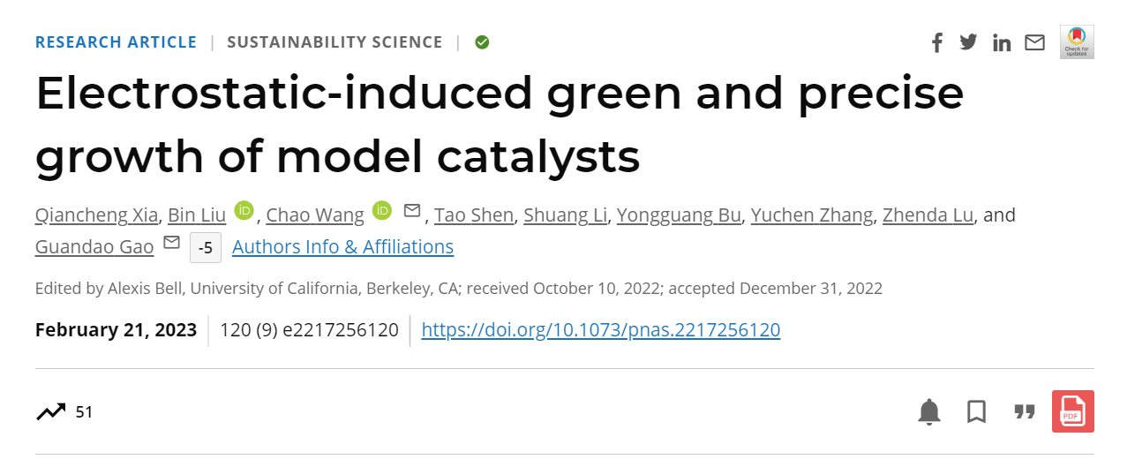Expand hidden authors with -5 button

(x=206, y=247)
